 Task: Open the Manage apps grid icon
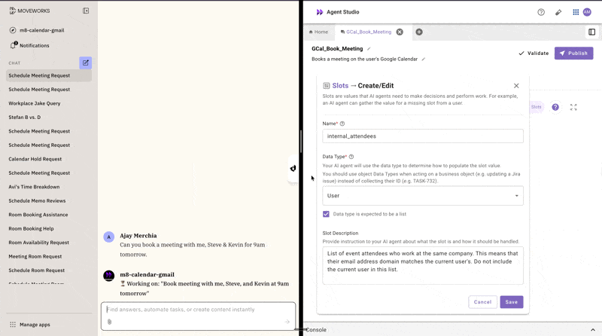[x=13, y=325]
